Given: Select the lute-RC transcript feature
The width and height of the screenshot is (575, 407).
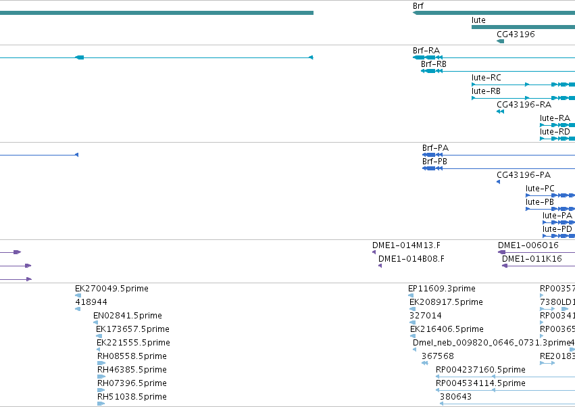Looking at the screenshot, I should click(x=523, y=85).
